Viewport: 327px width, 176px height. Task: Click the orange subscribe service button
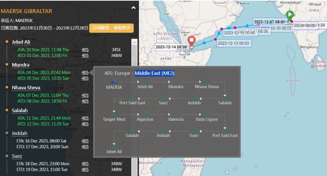point(111,28)
